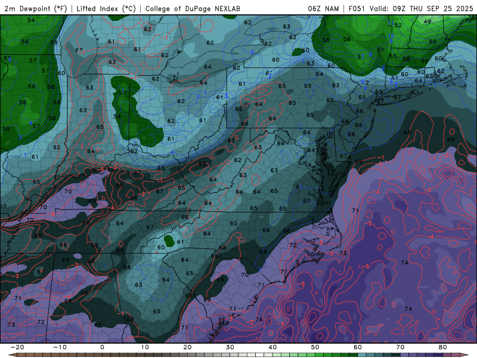
Task: Click the "2m Dewpoint (°F)" title text
Action: point(36,8)
